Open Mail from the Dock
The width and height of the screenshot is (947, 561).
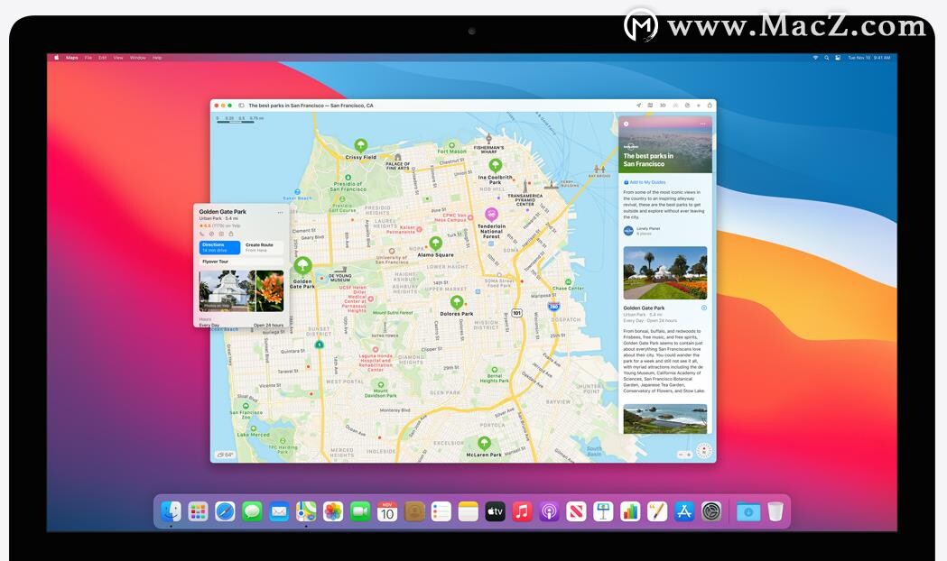pyautogui.click(x=279, y=511)
